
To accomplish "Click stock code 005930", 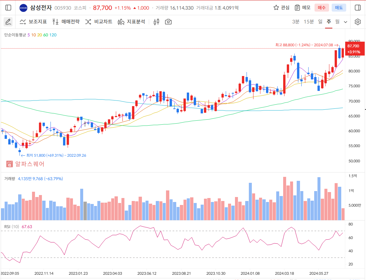I will [x=63, y=8].
